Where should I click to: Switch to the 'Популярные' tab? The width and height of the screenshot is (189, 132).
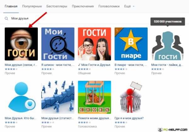(32, 6)
